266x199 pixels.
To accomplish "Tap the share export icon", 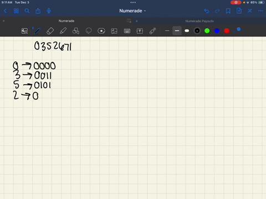I will [38, 11].
